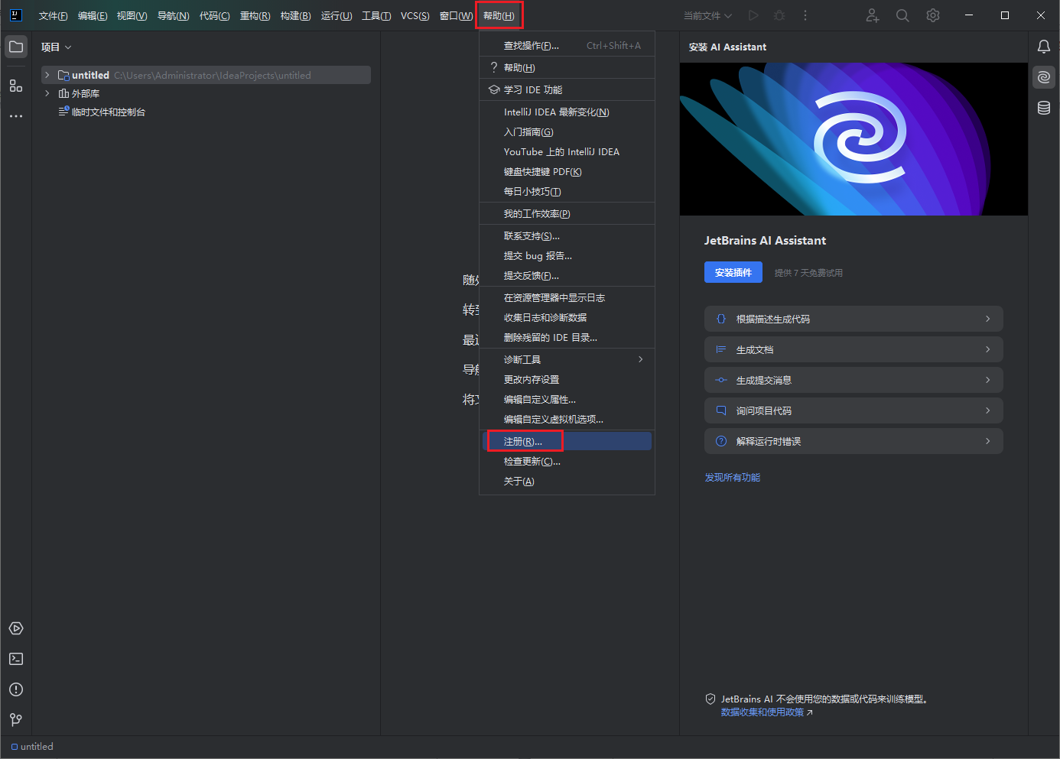Choose Collect Logs and Diagnostic Data
This screenshot has width=1060, height=759.
[567, 318]
